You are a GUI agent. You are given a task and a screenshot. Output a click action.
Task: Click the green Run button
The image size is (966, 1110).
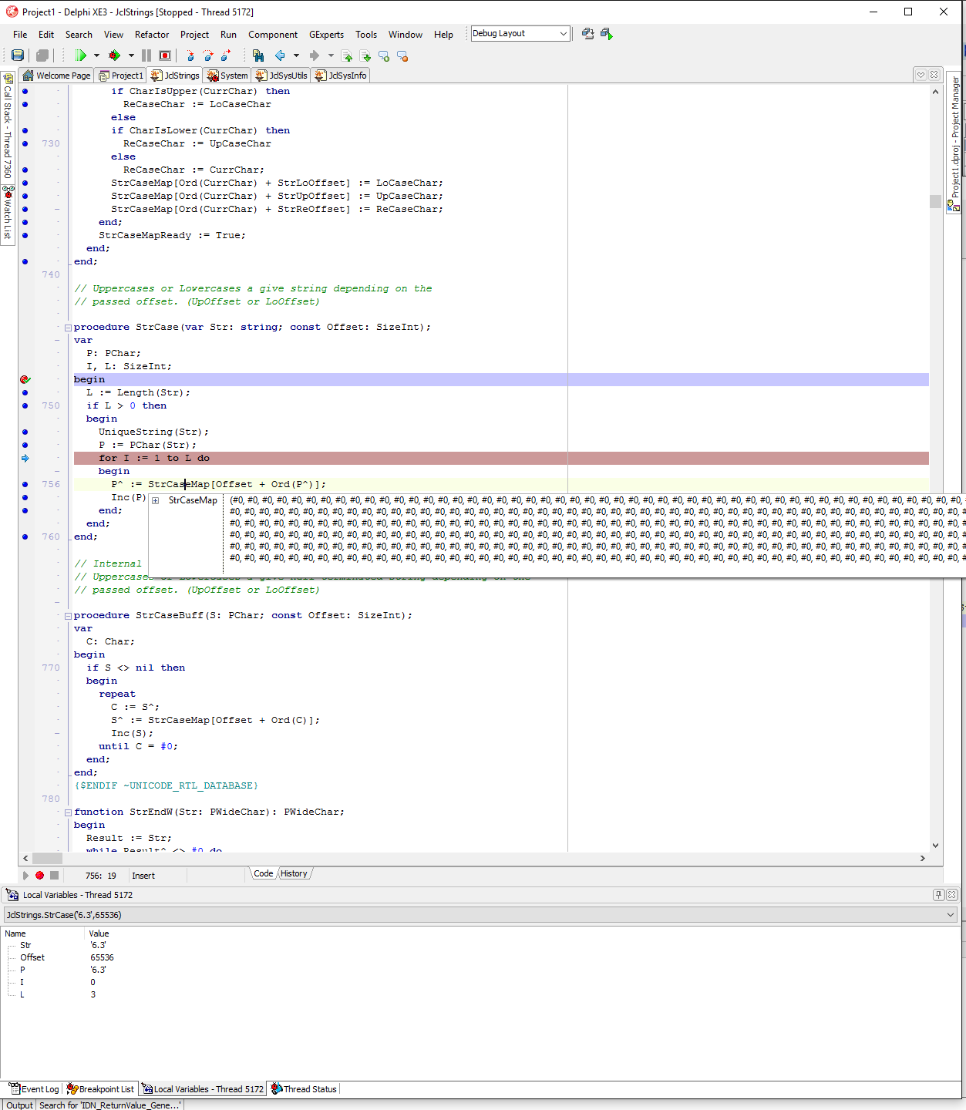click(x=80, y=55)
